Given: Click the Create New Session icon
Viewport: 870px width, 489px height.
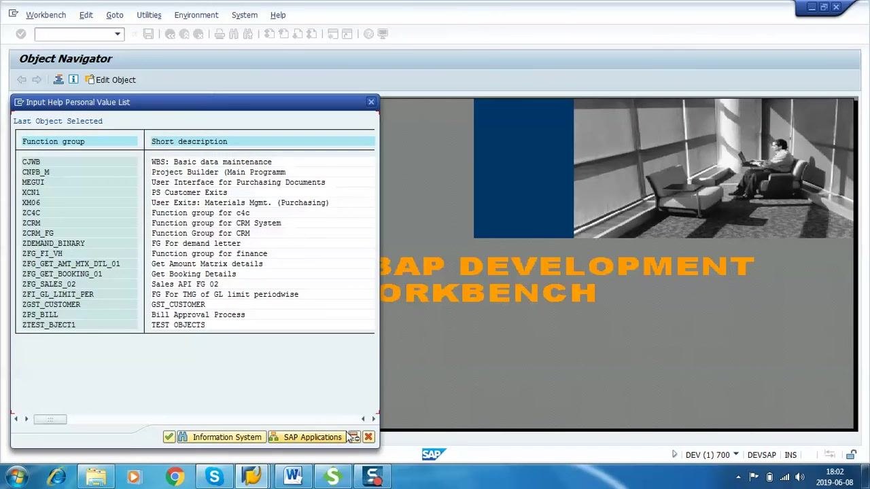Looking at the screenshot, I should coord(333,34).
